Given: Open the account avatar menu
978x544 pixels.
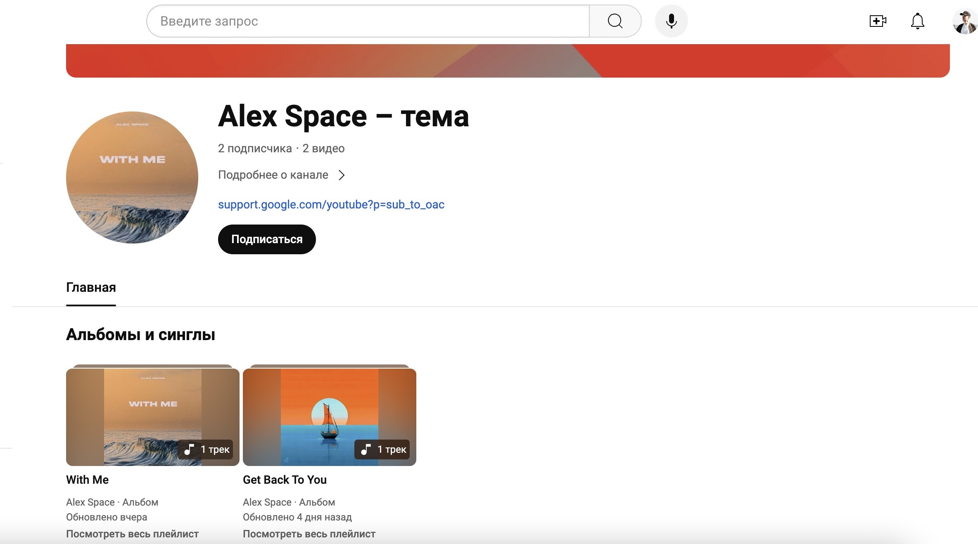Looking at the screenshot, I should point(964,22).
